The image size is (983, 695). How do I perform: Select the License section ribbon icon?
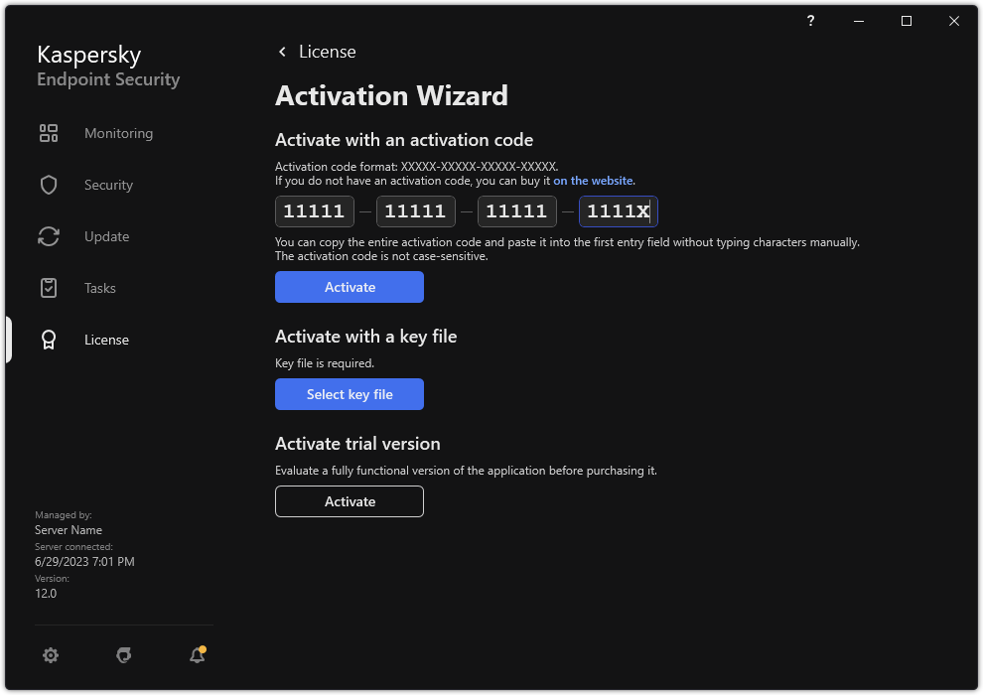click(49, 340)
